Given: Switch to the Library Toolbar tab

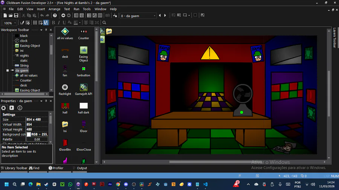Looking at the screenshot, I should pyautogui.click(x=14, y=168).
